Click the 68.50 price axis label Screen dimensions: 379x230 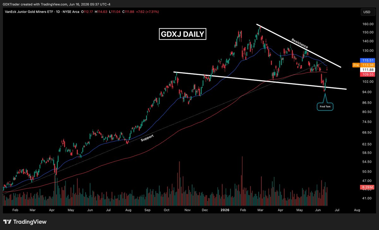(366, 133)
